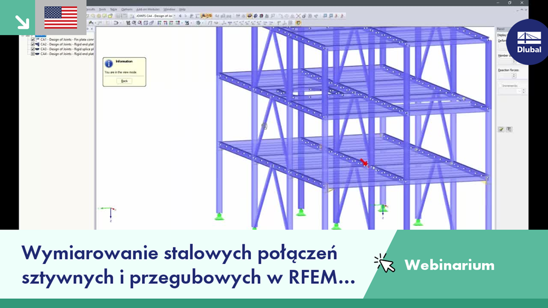Toggle the Increments checkbox in Panel
Image resolution: width=548 pixels, height=308 pixels.
tap(500, 85)
